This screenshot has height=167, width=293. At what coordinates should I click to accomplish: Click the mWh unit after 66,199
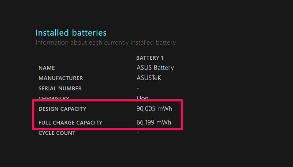coord(164,122)
